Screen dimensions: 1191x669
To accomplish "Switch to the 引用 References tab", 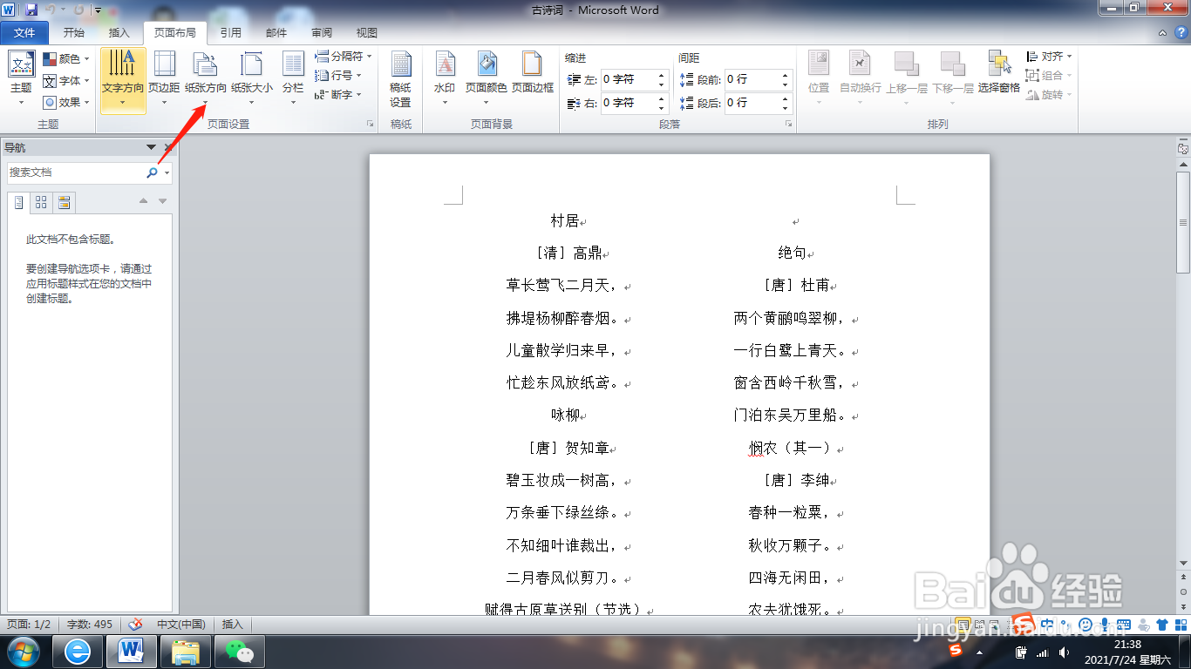I will tap(231, 33).
